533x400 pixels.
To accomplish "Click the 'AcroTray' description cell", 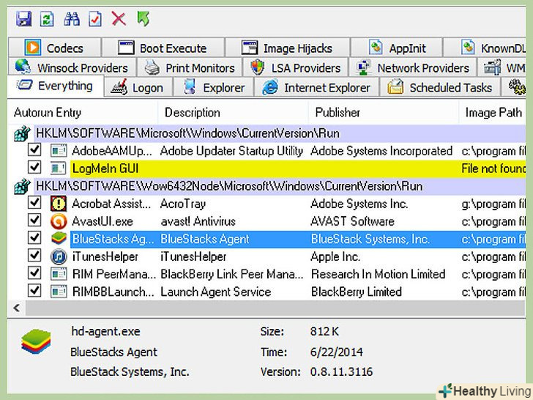I will [x=183, y=204].
